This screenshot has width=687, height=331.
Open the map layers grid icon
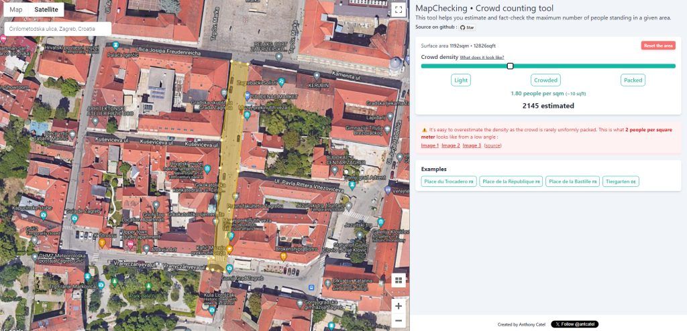coord(399,281)
